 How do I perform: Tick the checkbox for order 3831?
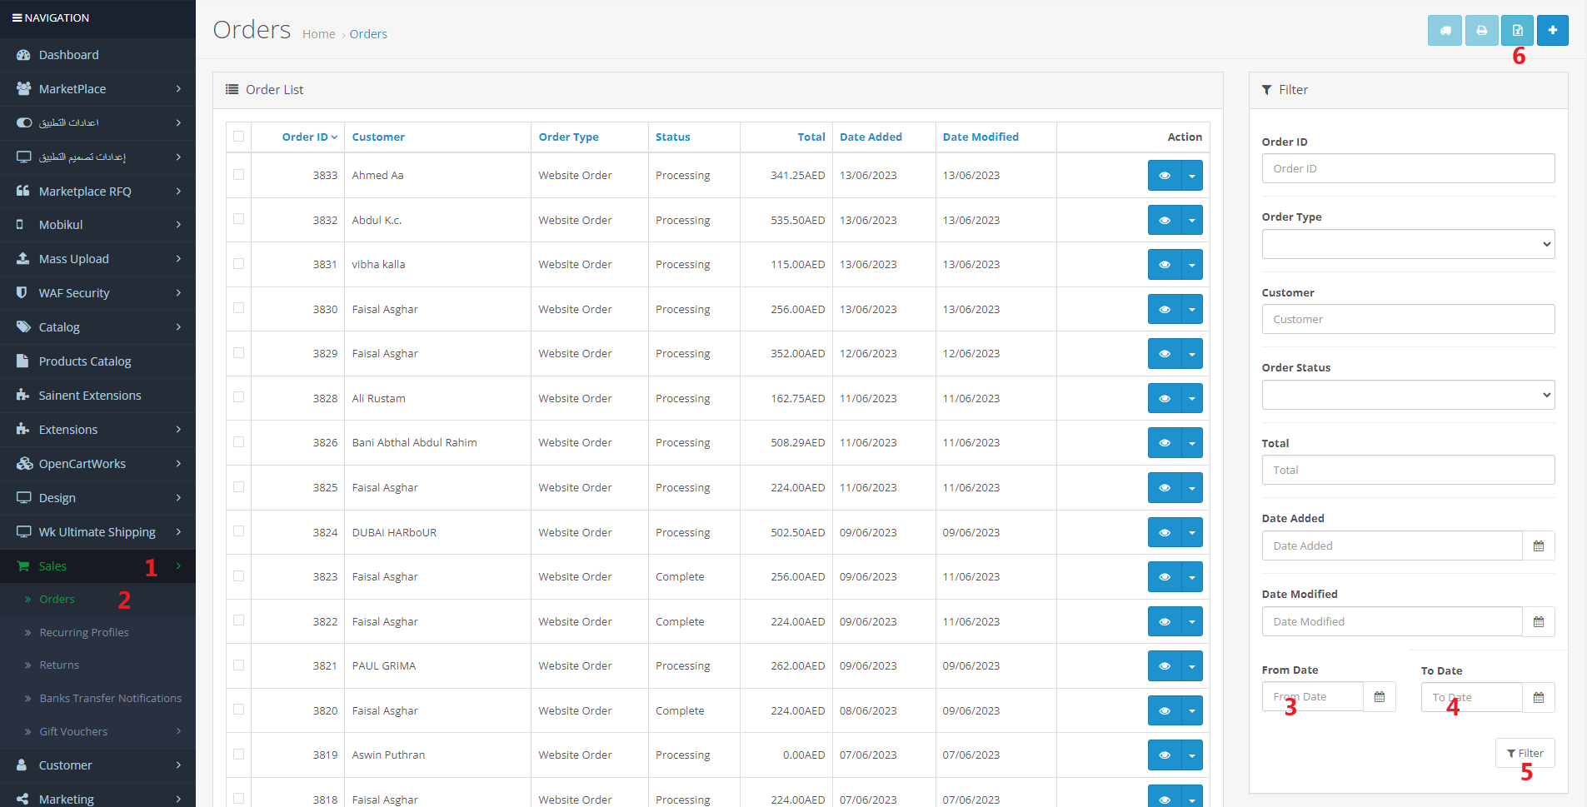coord(239,264)
